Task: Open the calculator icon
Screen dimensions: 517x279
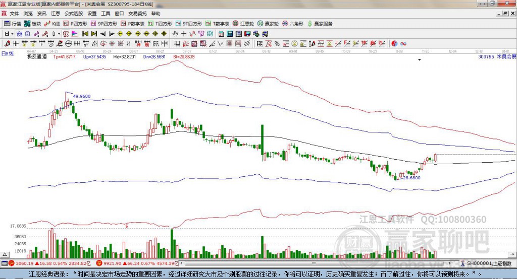Action: [x=230, y=34]
